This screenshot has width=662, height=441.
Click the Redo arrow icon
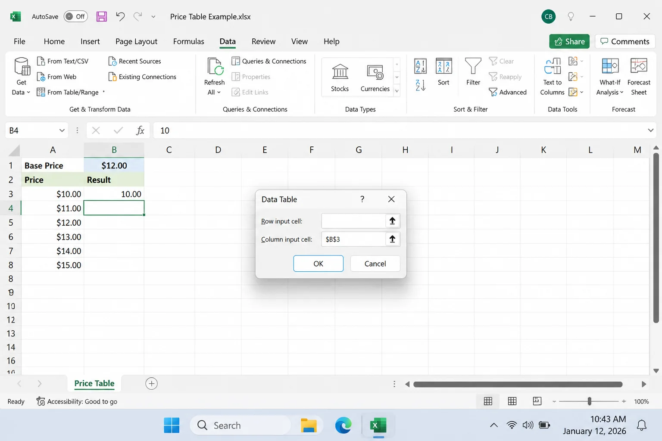pos(137,16)
